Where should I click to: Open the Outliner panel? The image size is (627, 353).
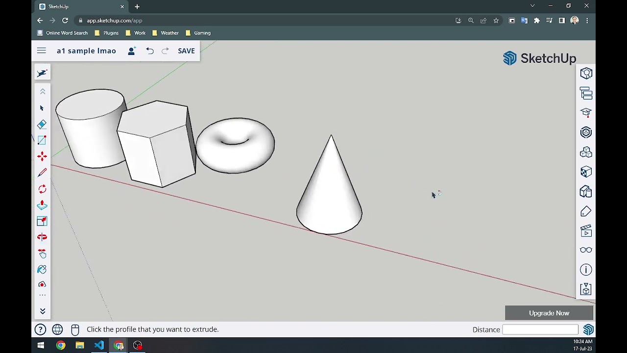pos(586,93)
